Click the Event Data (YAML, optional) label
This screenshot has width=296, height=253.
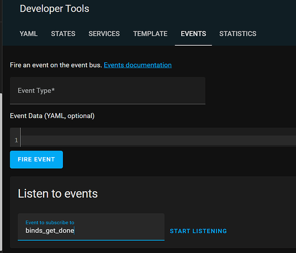click(x=52, y=116)
